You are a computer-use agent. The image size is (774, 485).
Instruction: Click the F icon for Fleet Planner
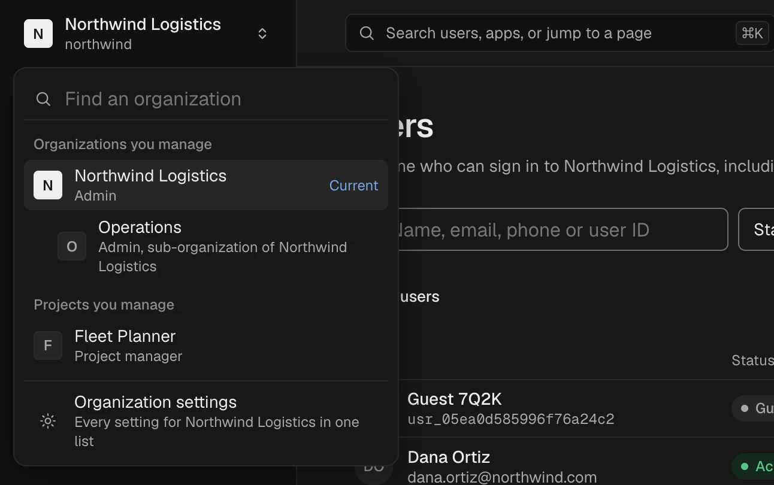tap(48, 345)
